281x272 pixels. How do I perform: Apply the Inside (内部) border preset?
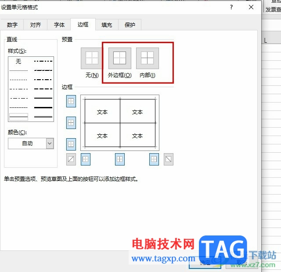pyautogui.click(x=148, y=58)
